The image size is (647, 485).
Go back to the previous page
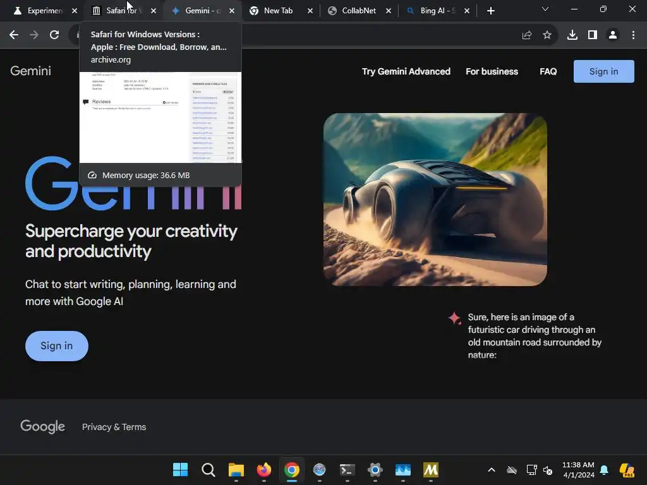coord(14,35)
